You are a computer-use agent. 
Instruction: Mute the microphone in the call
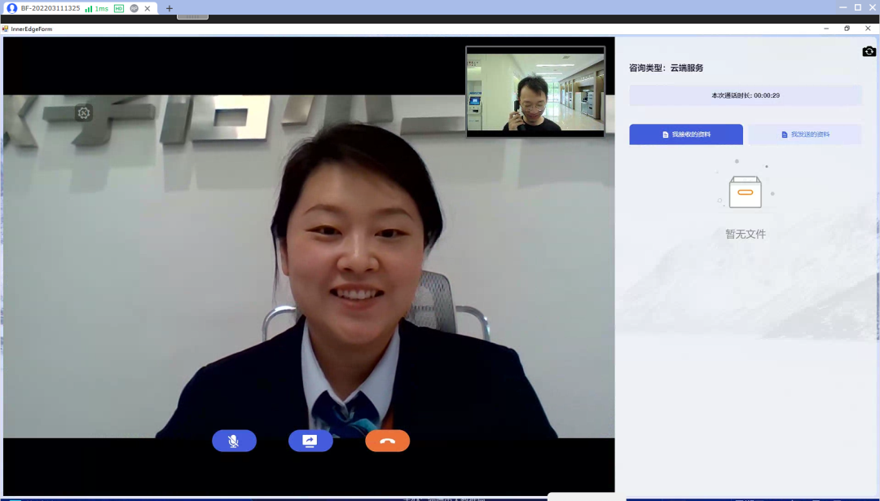pos(234,441)
